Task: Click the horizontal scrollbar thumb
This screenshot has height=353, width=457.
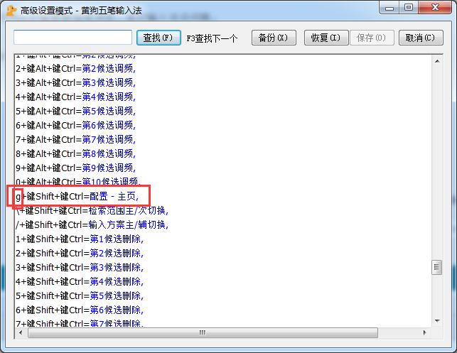Action: (x=202, y=332)
